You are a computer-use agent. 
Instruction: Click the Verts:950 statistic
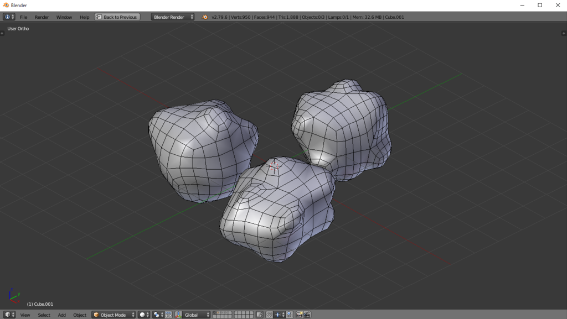coord(240,17)
